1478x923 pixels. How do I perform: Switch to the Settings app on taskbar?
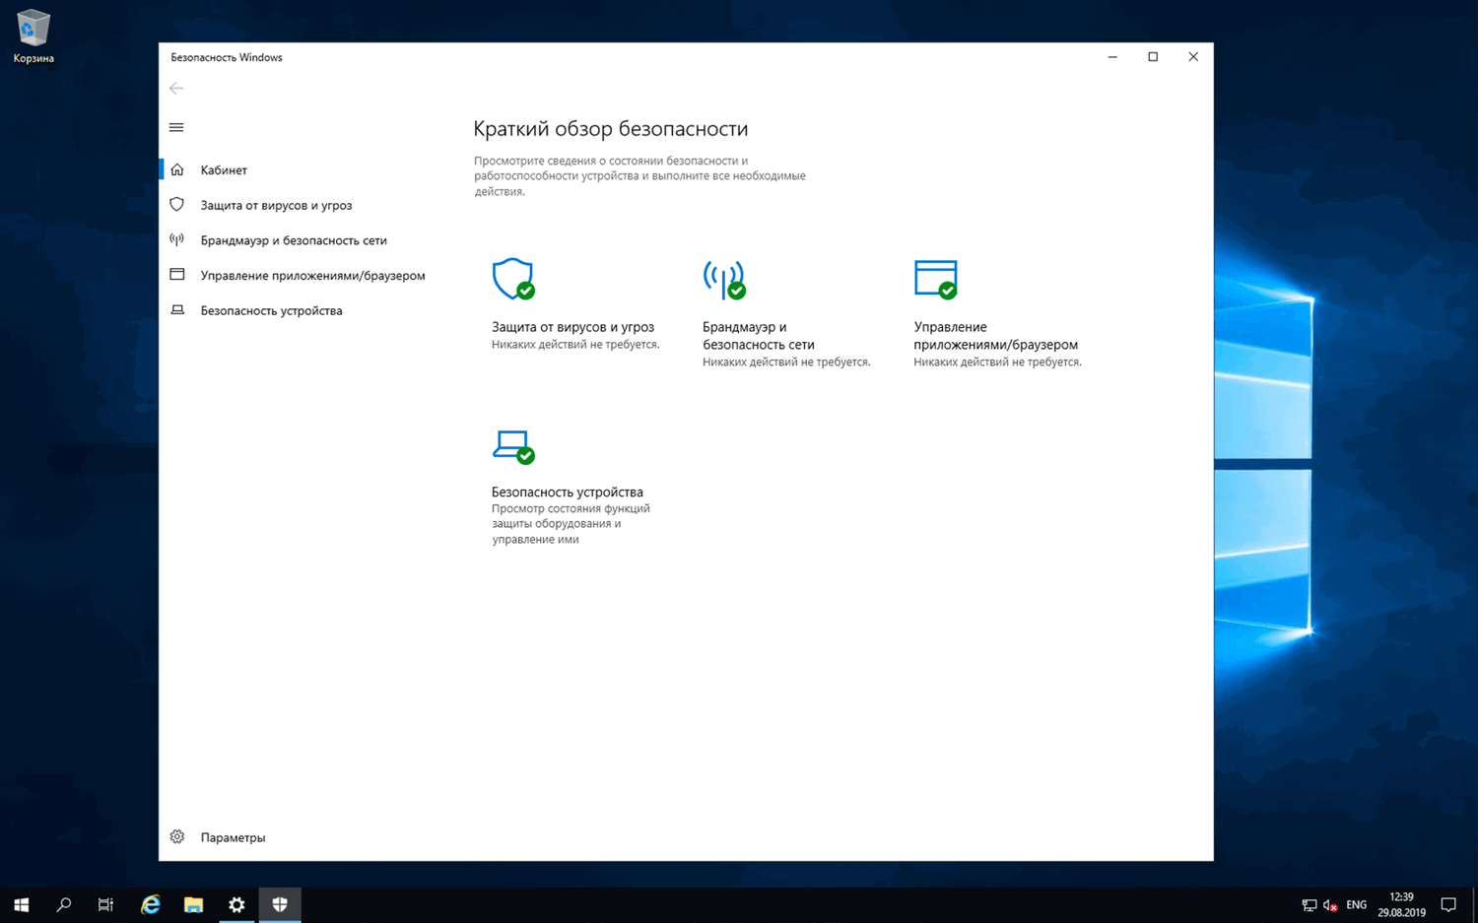236,904
